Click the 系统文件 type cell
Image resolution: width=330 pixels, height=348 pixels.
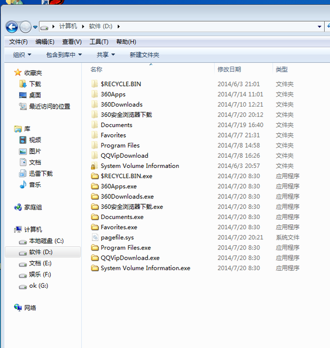point(287,237)
